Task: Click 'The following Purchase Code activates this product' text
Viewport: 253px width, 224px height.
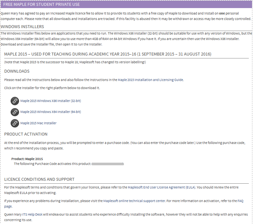Action: pos(53,164)
